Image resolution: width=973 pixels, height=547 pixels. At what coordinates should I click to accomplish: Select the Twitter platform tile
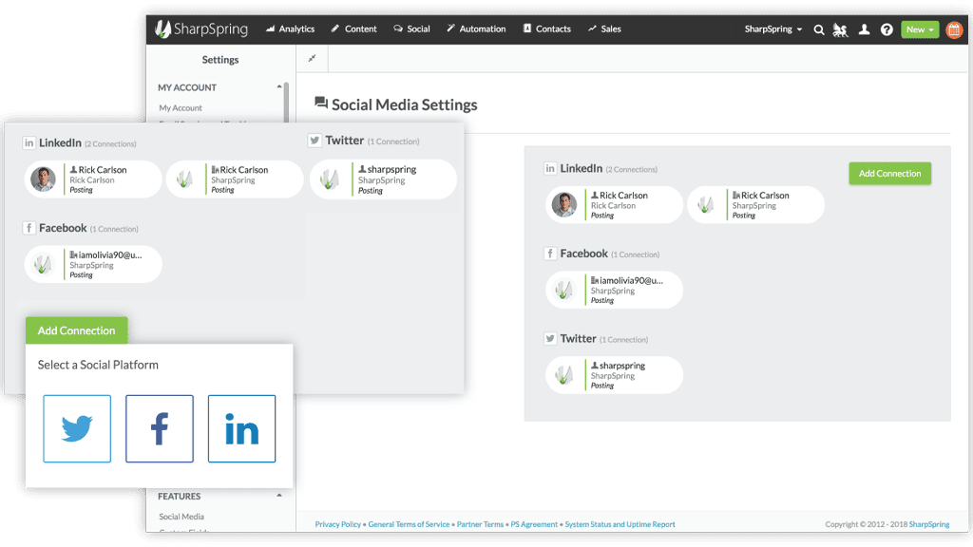(x=77, y=428)
